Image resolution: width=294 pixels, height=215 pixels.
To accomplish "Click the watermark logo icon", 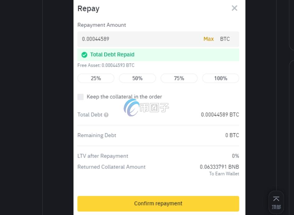I will (x=131, y=108).
